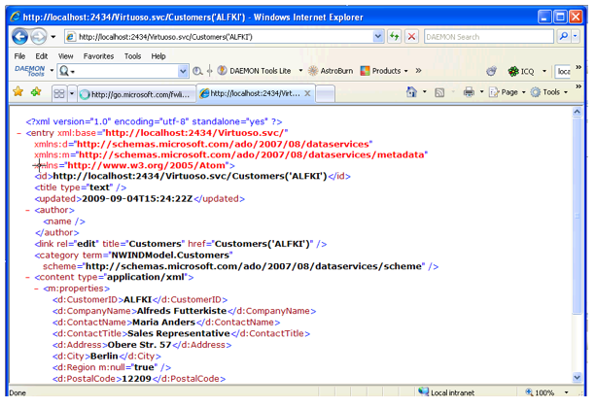
Task: Click the Obere Str. 57 address text
Action: click(139, 345)
